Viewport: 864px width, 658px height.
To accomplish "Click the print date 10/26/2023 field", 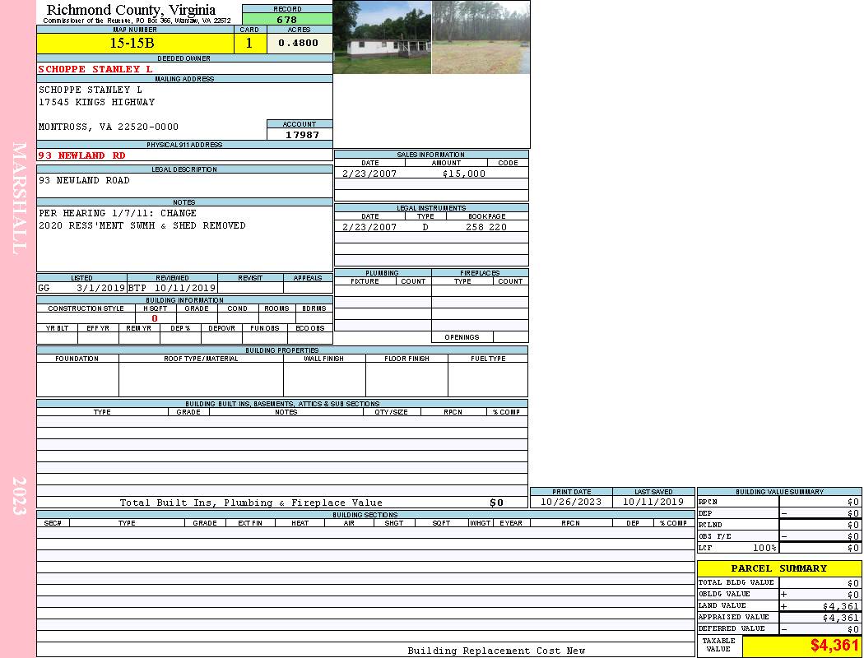I will (570, 502).
